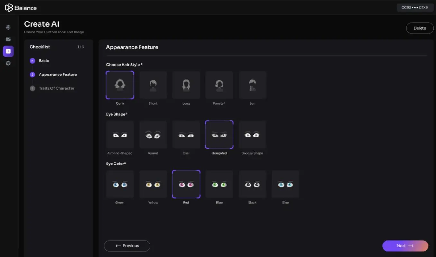
Task: Select the Long hair style option
Action: click(186, 85)
